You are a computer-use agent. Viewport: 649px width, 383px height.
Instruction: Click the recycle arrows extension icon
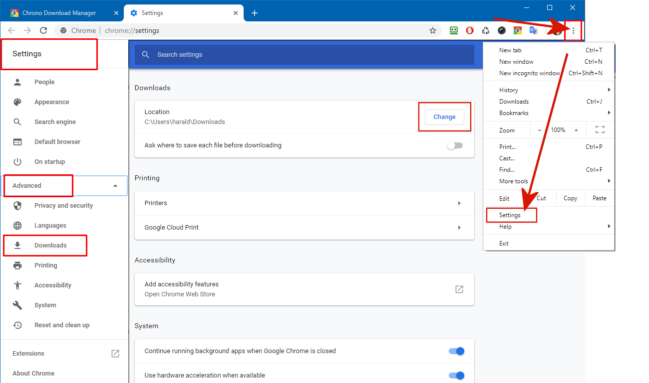coord(486,30)
